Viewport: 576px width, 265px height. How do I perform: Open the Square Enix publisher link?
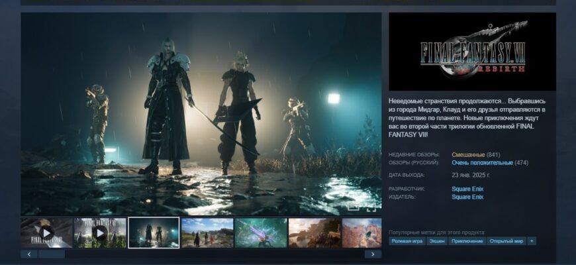[x=467, y=197]
